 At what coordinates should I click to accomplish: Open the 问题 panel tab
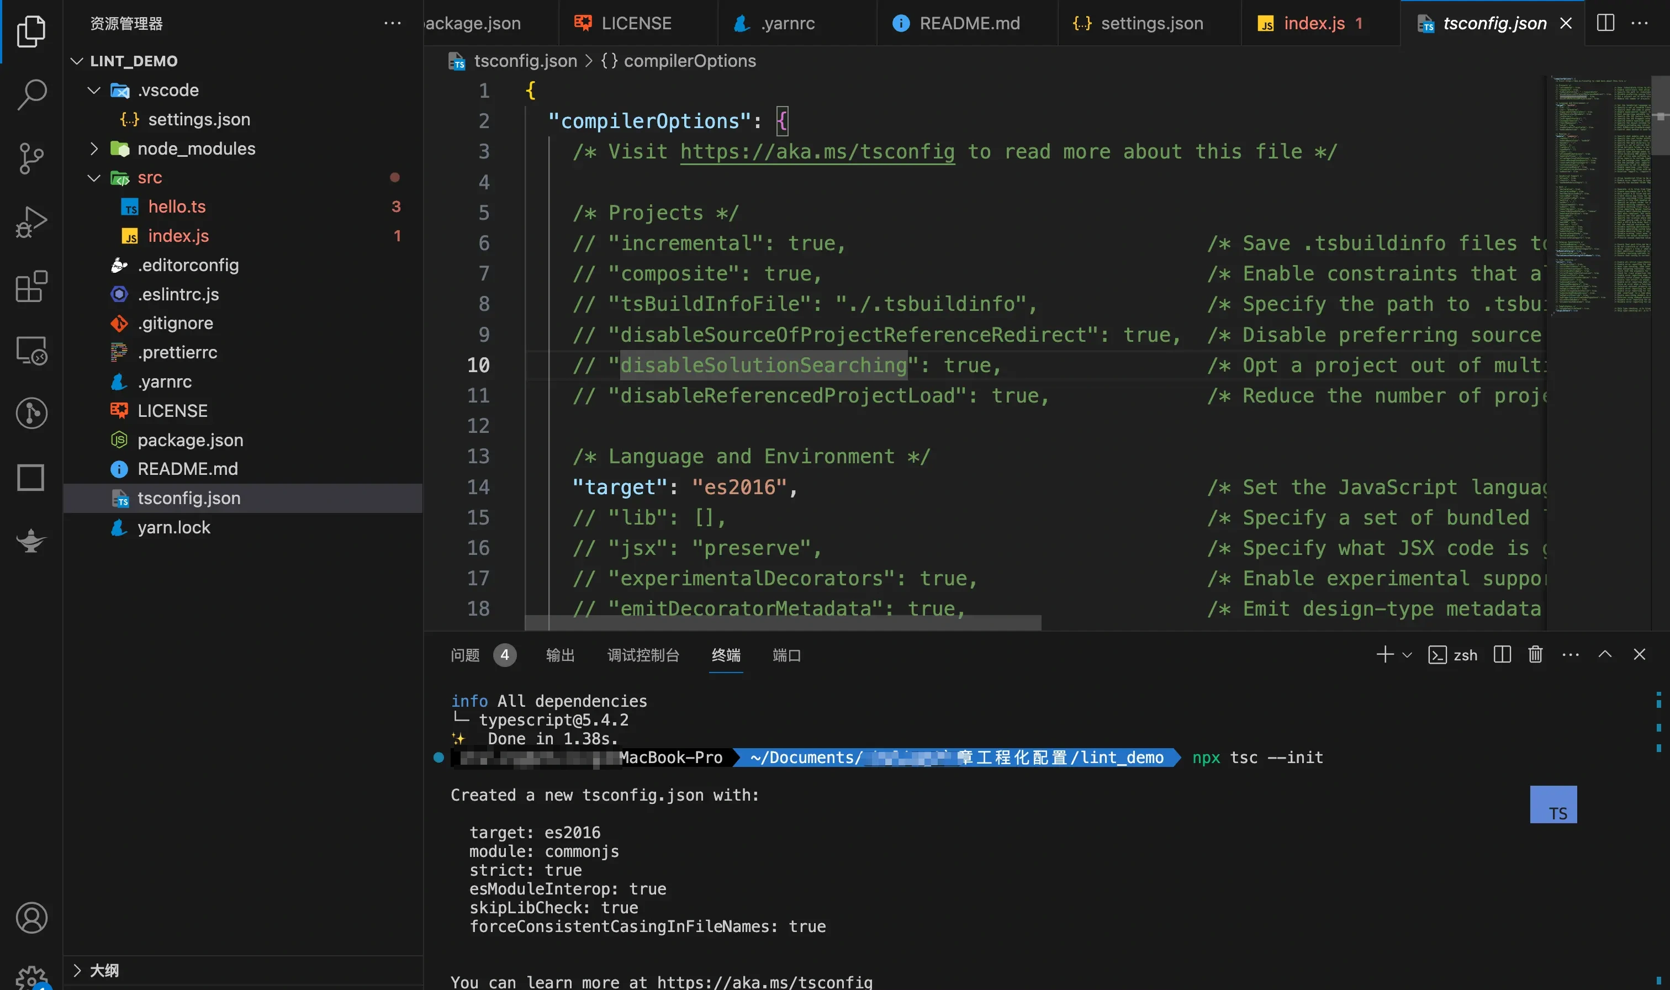[465, 655]
